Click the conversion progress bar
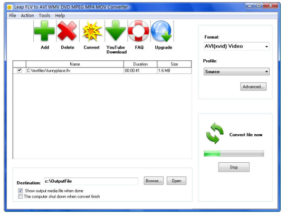Screen dimensions: 285x214 [234, 154]
